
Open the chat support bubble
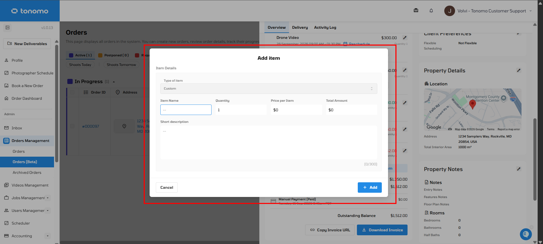coord(526,234)
